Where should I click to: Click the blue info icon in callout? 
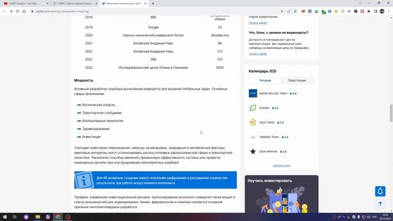click(x=84, y=180)
